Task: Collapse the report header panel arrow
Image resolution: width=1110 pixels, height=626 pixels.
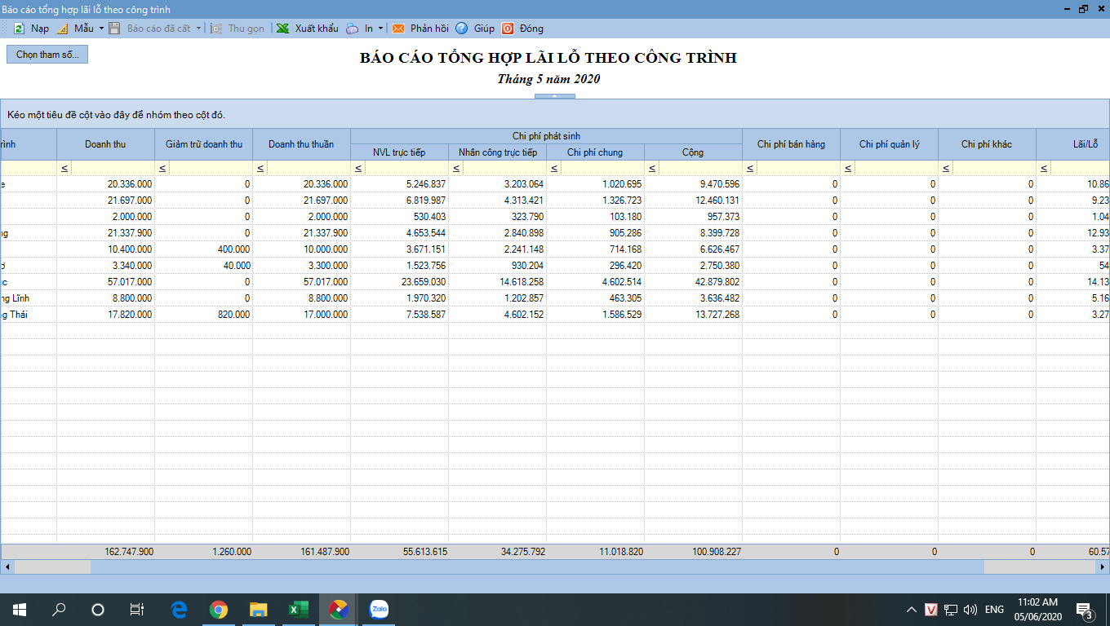Action: click(x=554, y=96)
